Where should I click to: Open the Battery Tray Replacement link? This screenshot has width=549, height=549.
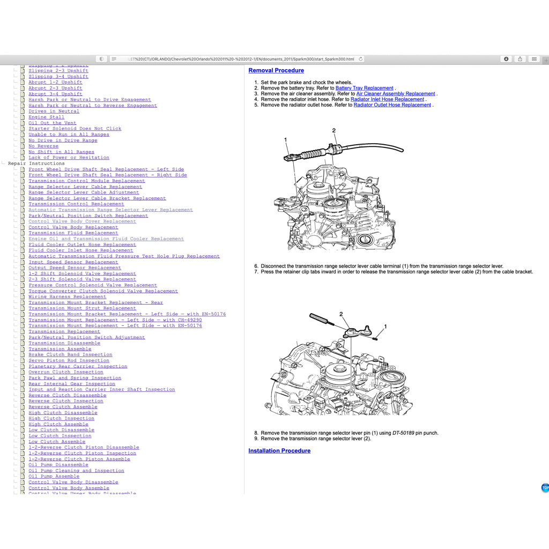tap(364, 88)
